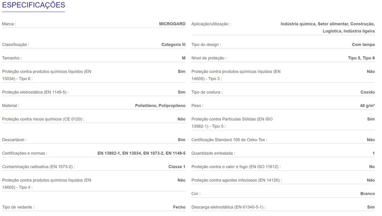Click the Certificações e normas label
Viewport: 382px width, 216px height.
(x=25, y=153)
